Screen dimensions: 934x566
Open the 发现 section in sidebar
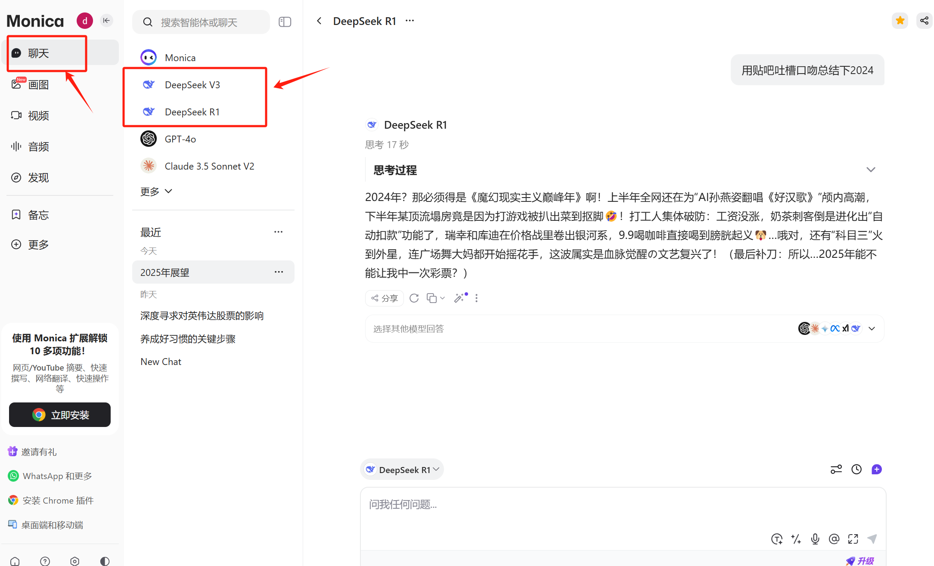pos(38,177)
